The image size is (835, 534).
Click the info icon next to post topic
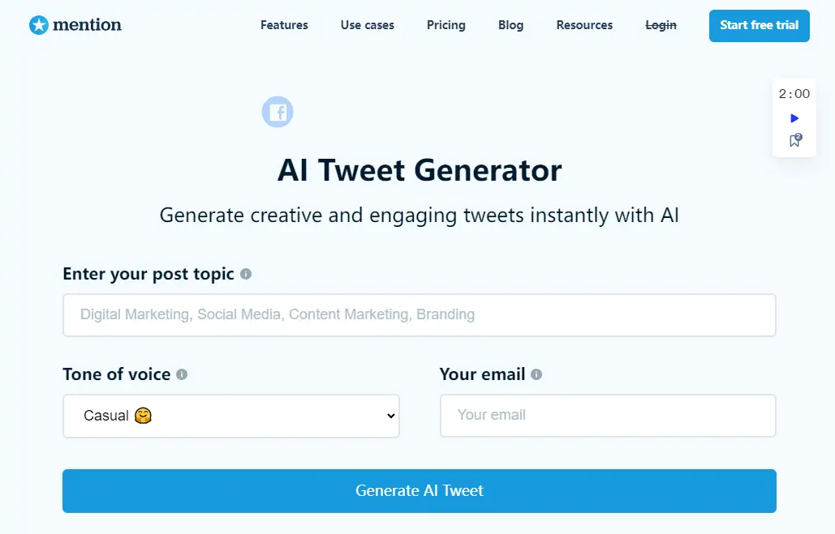coord(245,274)
